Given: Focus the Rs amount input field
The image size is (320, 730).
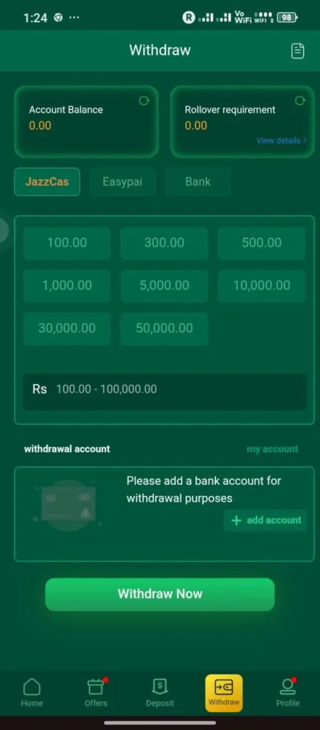Looking at the screenshot, I should pyautogui.click(x=165, y=389).
